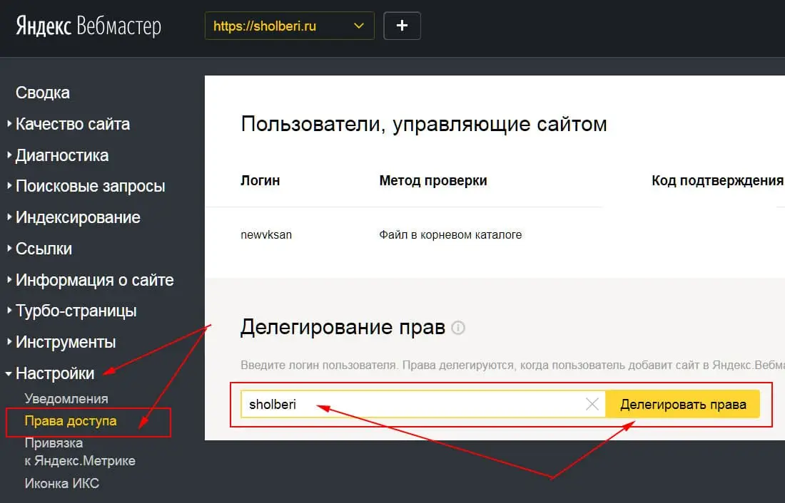Open Уведомления settings item

coord(66,398)
